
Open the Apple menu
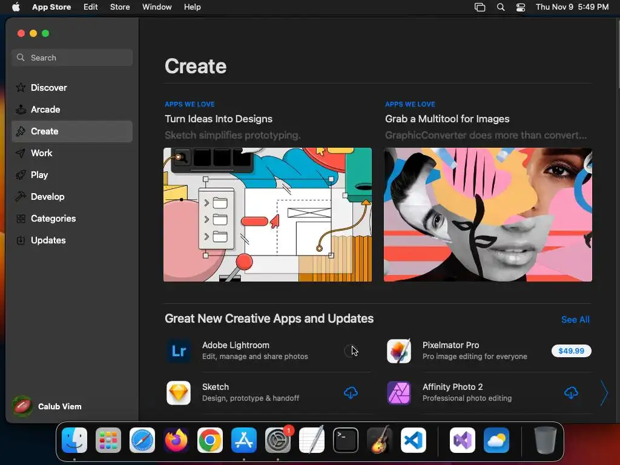[x=16, y=7]
